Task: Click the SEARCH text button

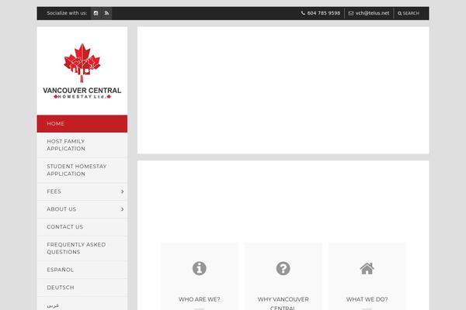Action: click(x=411, y=13)
